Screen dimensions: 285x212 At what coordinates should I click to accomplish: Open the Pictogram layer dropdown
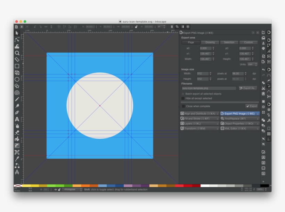click(x=72, y=189)
